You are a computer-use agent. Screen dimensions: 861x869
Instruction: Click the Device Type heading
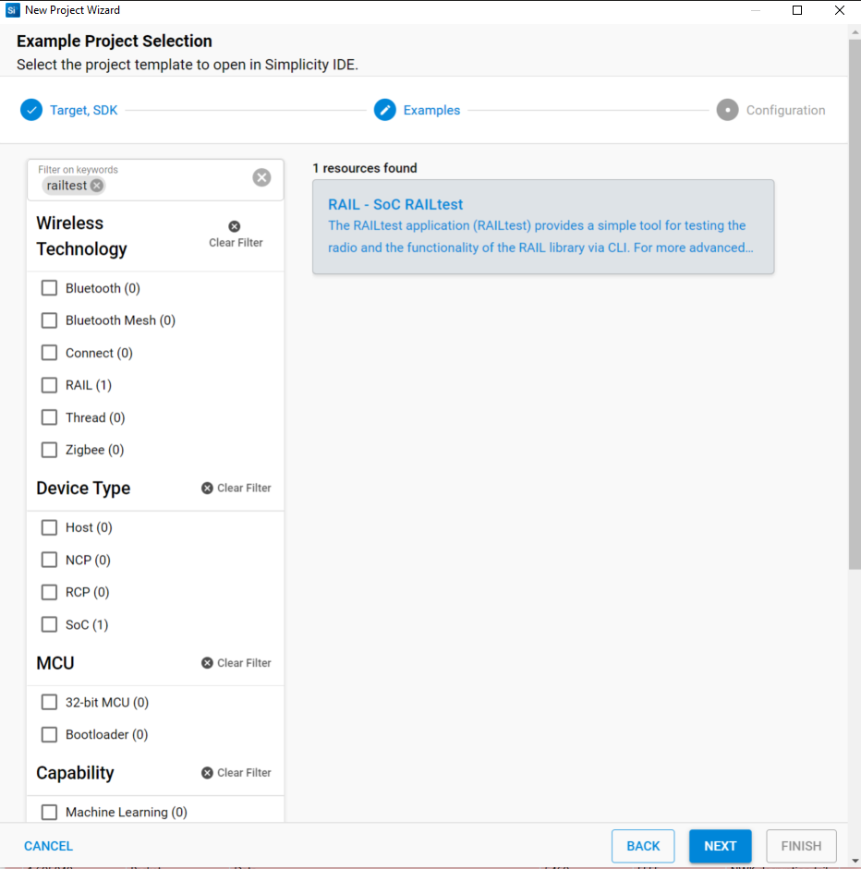tap(83, 489)
